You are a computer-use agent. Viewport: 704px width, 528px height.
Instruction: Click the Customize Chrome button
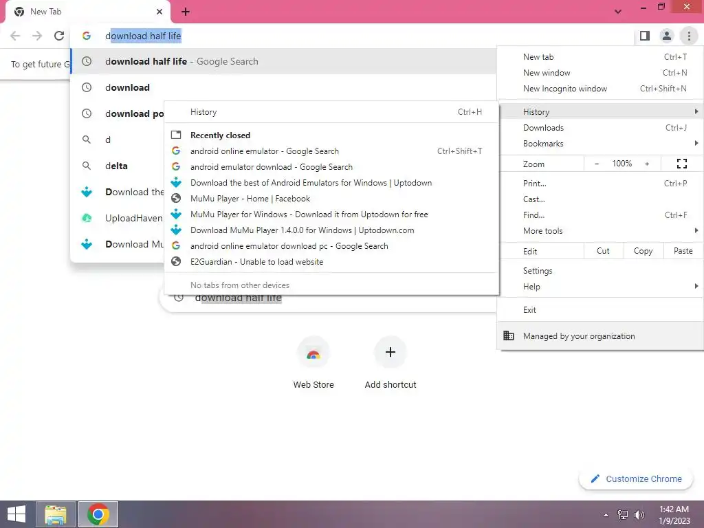pyautogui.click(x=636, y=478)
